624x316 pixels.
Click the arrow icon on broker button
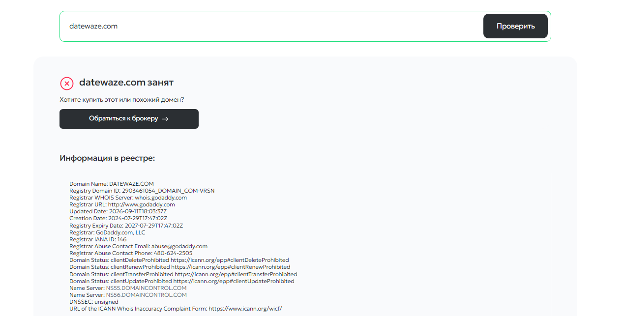coord(165,119)
